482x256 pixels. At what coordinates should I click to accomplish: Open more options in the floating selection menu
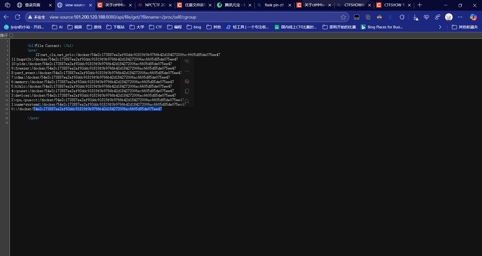(187, 72)
